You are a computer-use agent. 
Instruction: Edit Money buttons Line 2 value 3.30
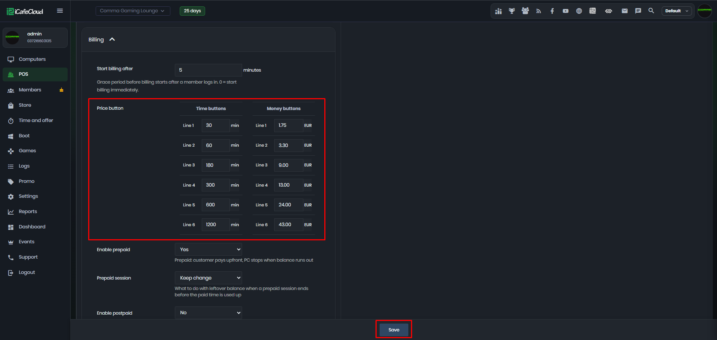pos(288,145)
